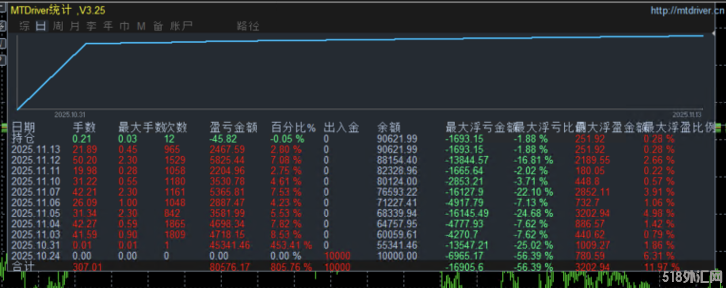
Task: Open the 备 tab
Action: 158,26
